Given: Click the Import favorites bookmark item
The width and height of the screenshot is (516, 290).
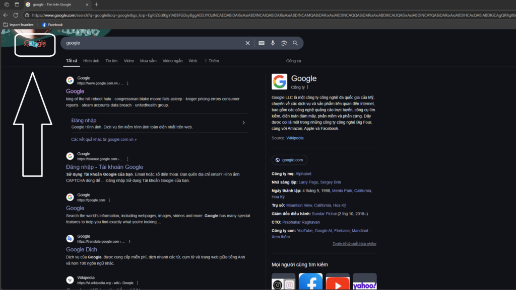Looking at the screenshot, I should coord(19,25).
